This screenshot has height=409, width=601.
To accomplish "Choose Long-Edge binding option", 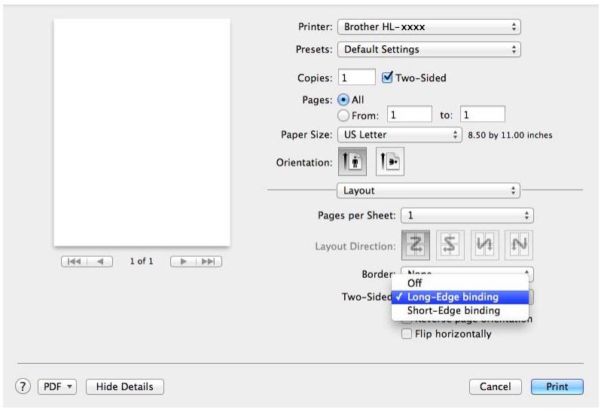I will pos(460,297).
